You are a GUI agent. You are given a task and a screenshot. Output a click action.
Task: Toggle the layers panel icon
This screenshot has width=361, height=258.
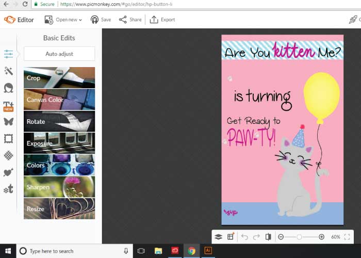[x=218, y=237]
